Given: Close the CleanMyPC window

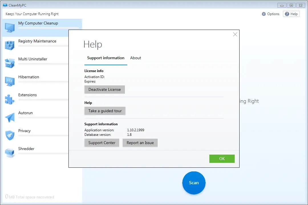Looking at the screenshot, I should click(x=301, y=5).
